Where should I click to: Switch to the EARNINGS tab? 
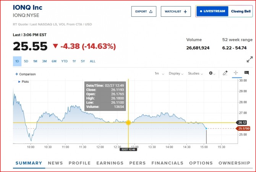110,163
